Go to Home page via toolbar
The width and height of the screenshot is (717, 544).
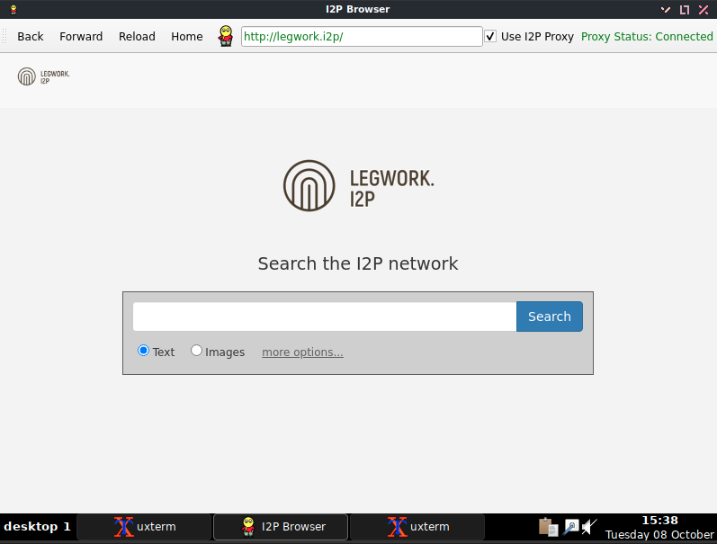point(187,37)
